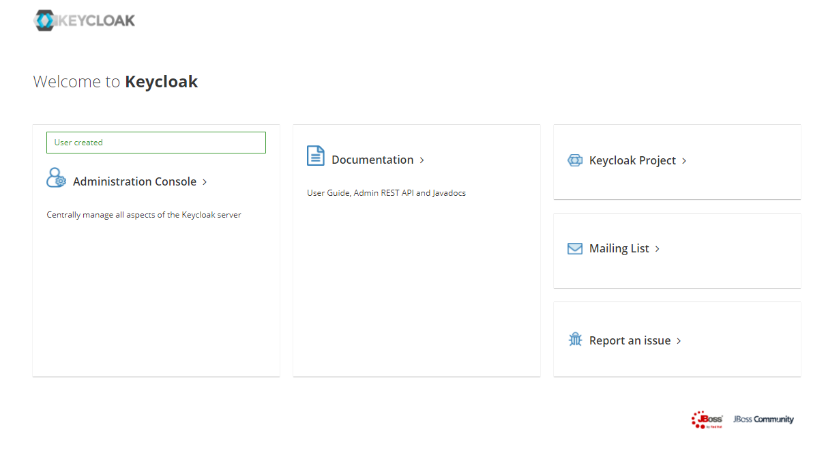Click the JBoss Community logo
This screenshot has height=455, width=826.
(x=763, y=420)
